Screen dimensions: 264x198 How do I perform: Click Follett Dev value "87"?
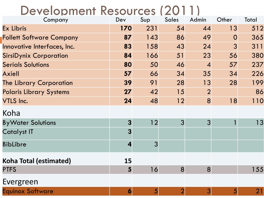point(128,37)
